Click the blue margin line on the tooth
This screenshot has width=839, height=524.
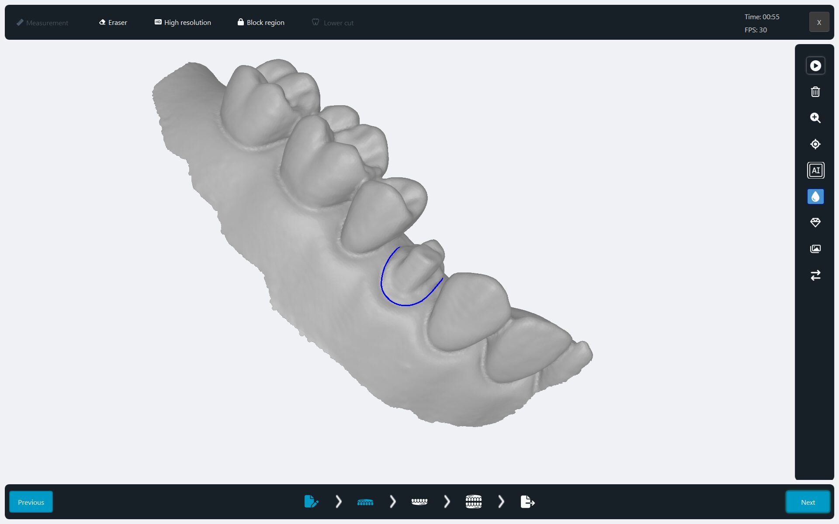(404, 305)
